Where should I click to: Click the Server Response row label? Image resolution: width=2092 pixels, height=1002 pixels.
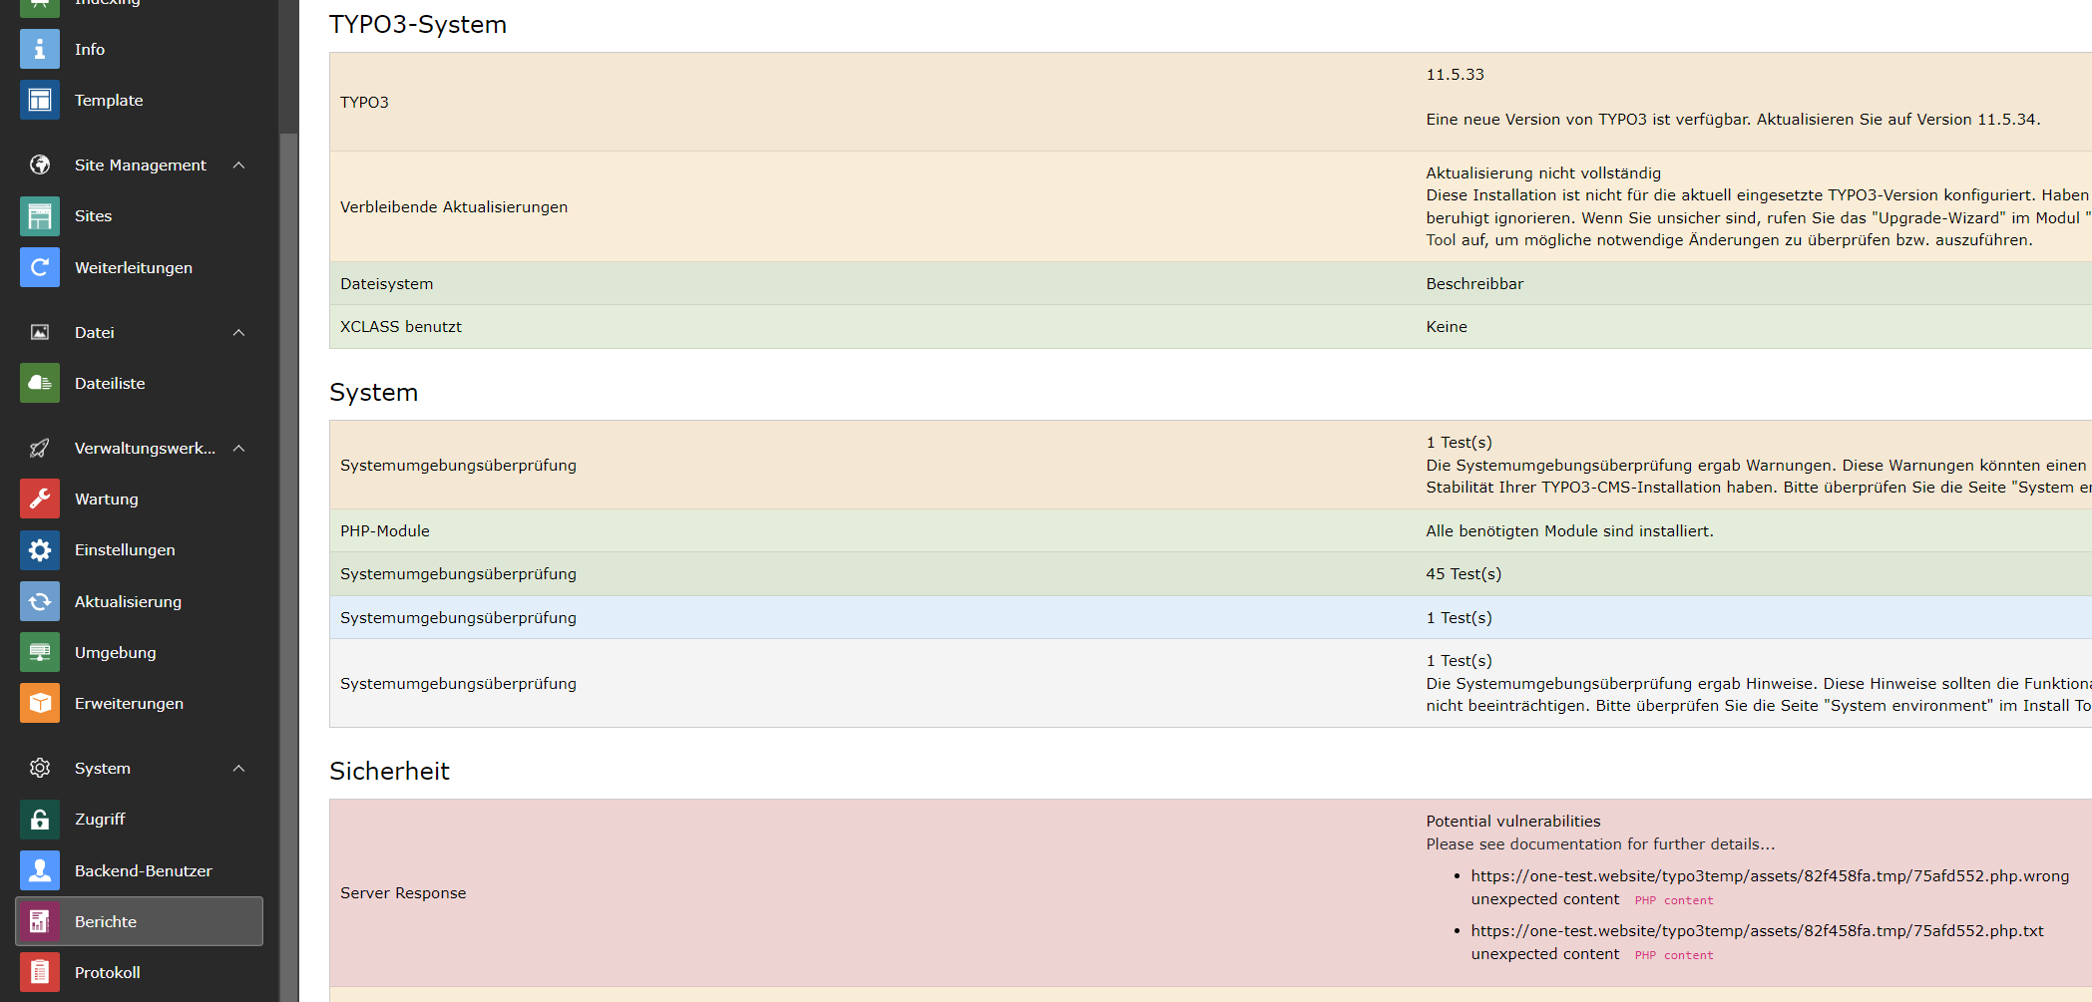tap(403, 892)
